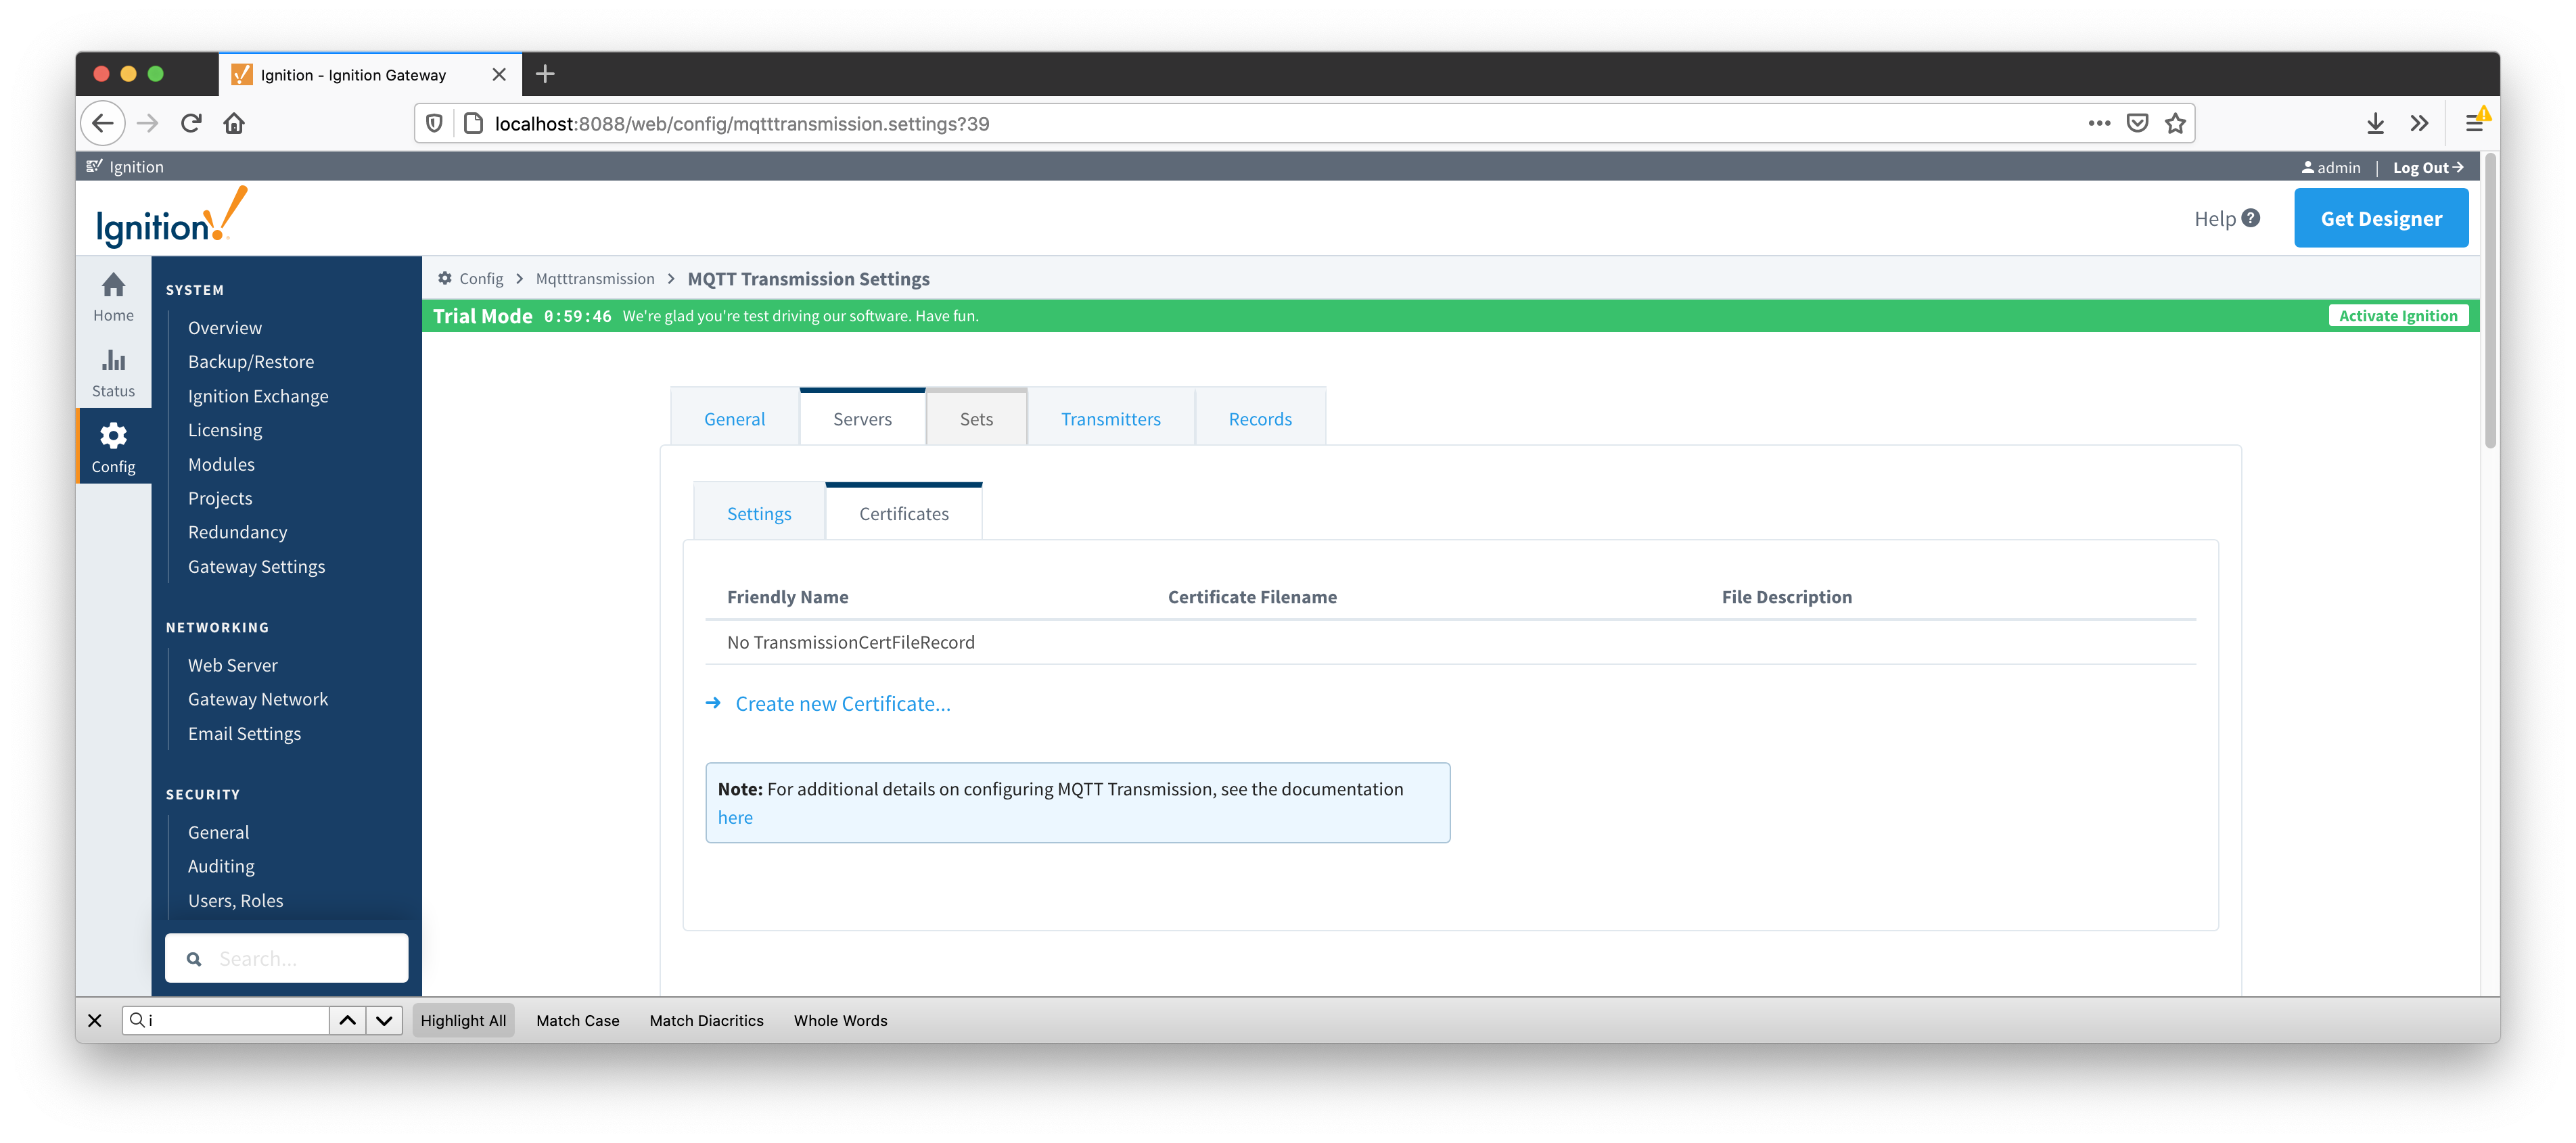Click the page vertical scrollbar
This screenshot has height=1143, width=2576.
tap(2490, 302)
